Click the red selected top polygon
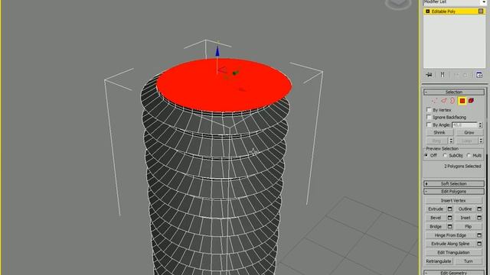 224,85
